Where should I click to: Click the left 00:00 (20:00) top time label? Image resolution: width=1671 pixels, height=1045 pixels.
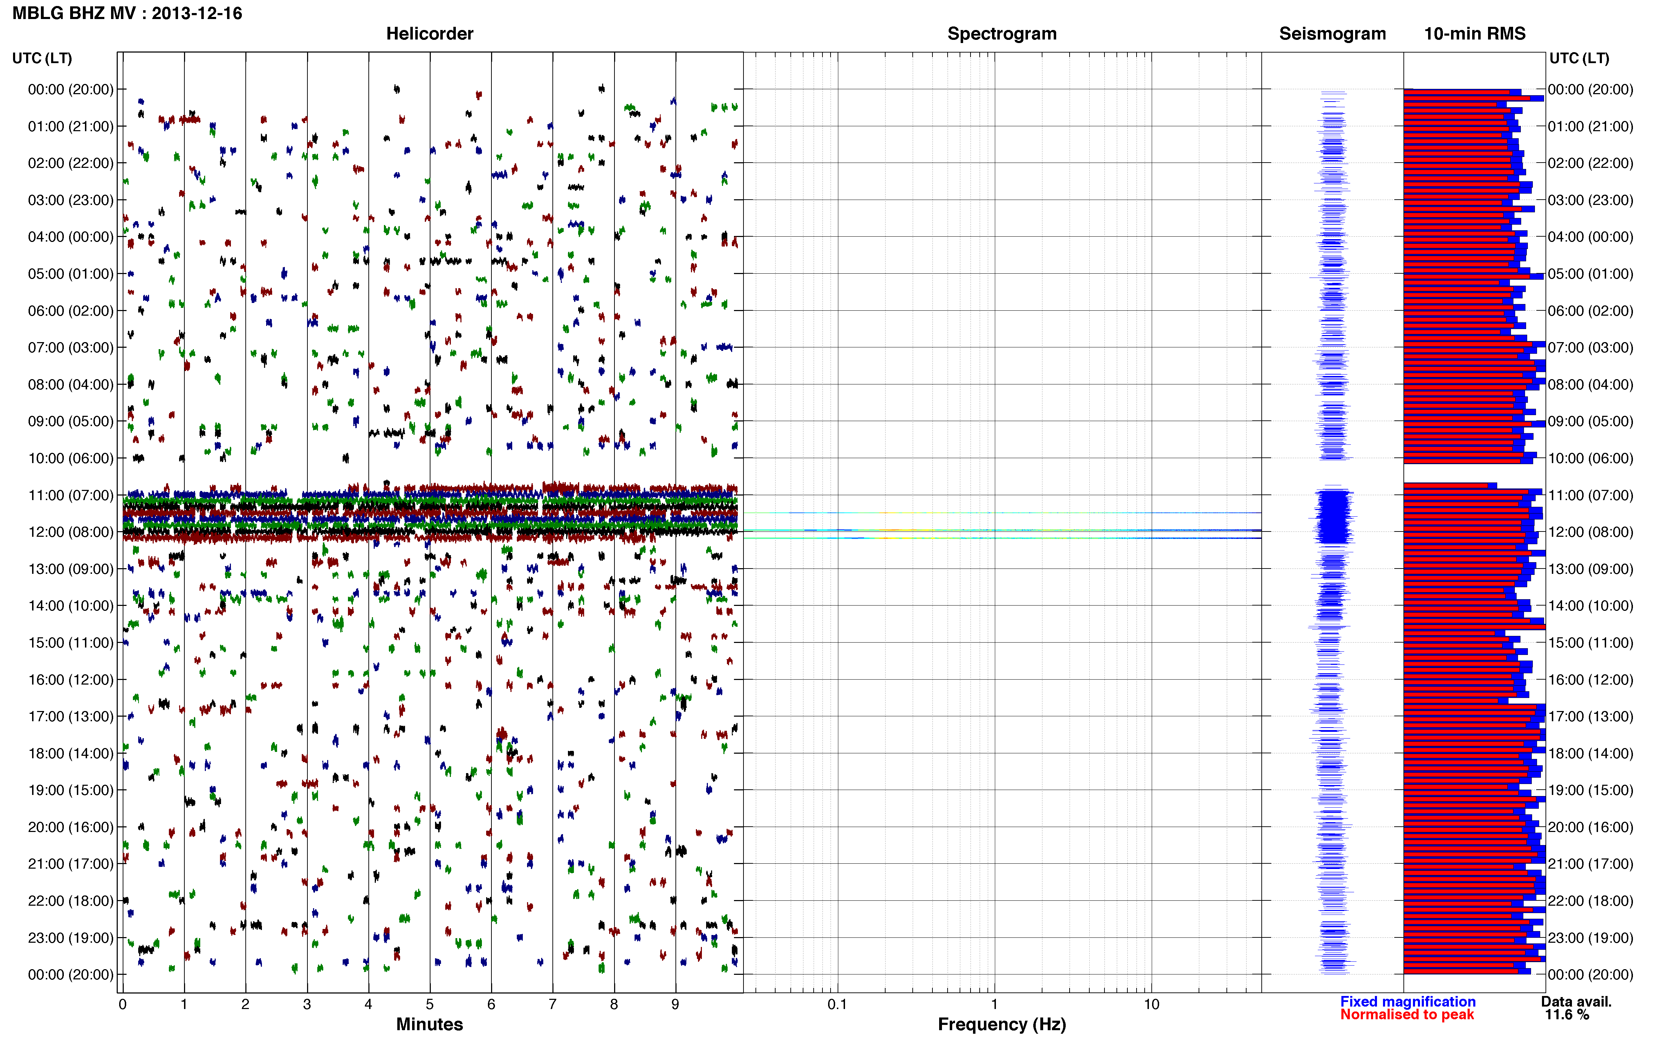point(71,89)
